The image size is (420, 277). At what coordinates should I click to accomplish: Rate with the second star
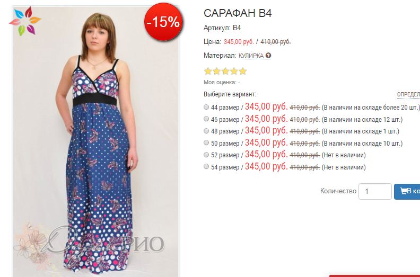coord(216,71)
